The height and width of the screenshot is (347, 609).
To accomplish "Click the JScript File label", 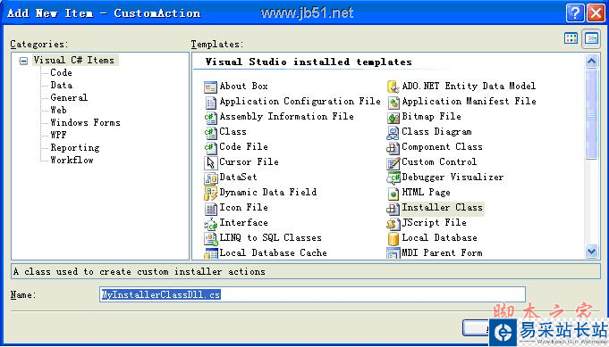I will coord(434,222).
